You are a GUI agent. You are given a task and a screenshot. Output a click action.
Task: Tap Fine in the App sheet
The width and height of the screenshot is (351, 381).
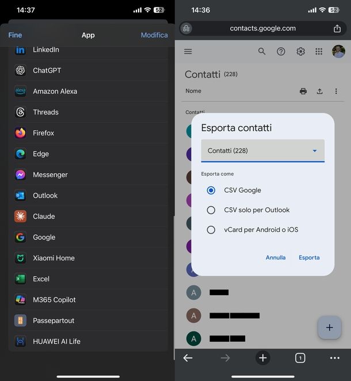point(15,35)
